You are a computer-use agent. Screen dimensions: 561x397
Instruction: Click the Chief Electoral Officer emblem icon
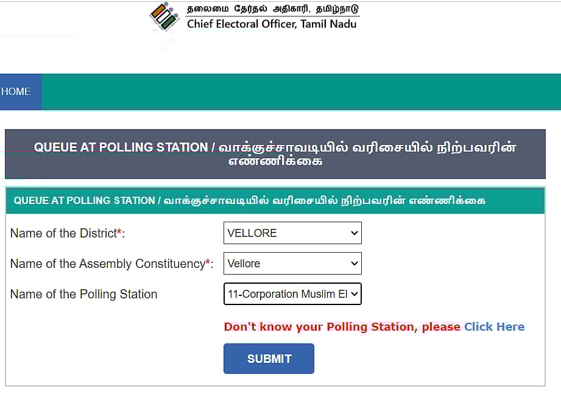163,16
